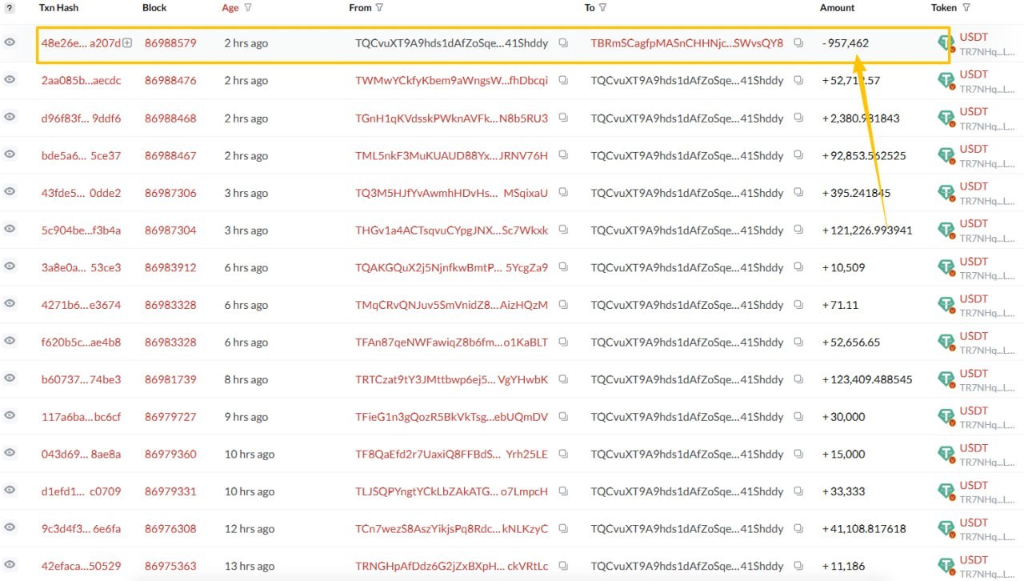1024x581 pixels.
Task: Copy sender address THGv1a4ACTsqvuCYpgJNX...Sc7Wkxk
Action: 563,230
